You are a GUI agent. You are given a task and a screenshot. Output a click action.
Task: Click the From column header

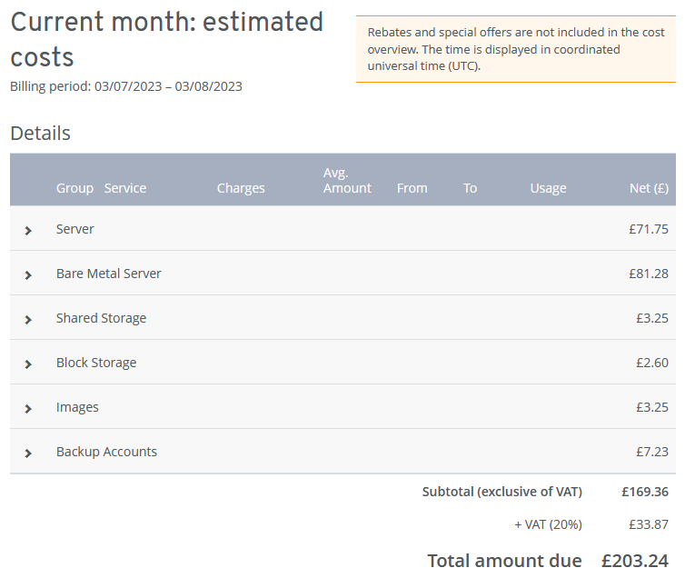412,188
